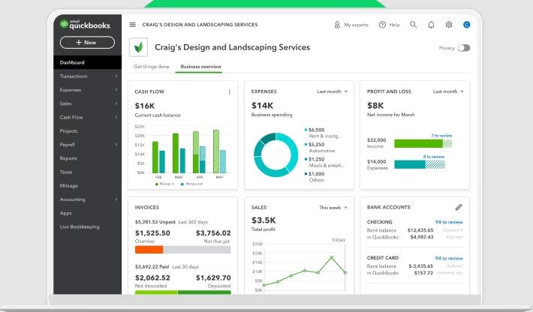Click the $3.5K total profit value
The image size is (533, 312).
point(263,220)
